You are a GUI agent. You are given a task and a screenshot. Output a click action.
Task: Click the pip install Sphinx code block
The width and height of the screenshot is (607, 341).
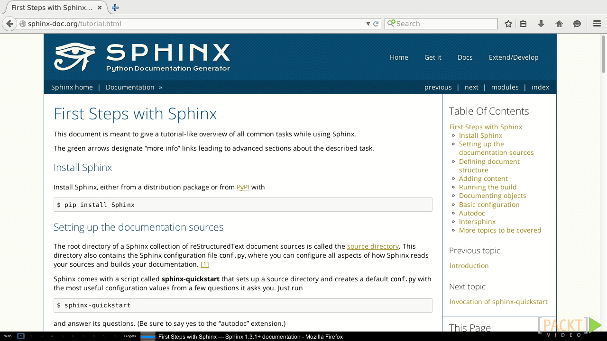tap(243, 205)
